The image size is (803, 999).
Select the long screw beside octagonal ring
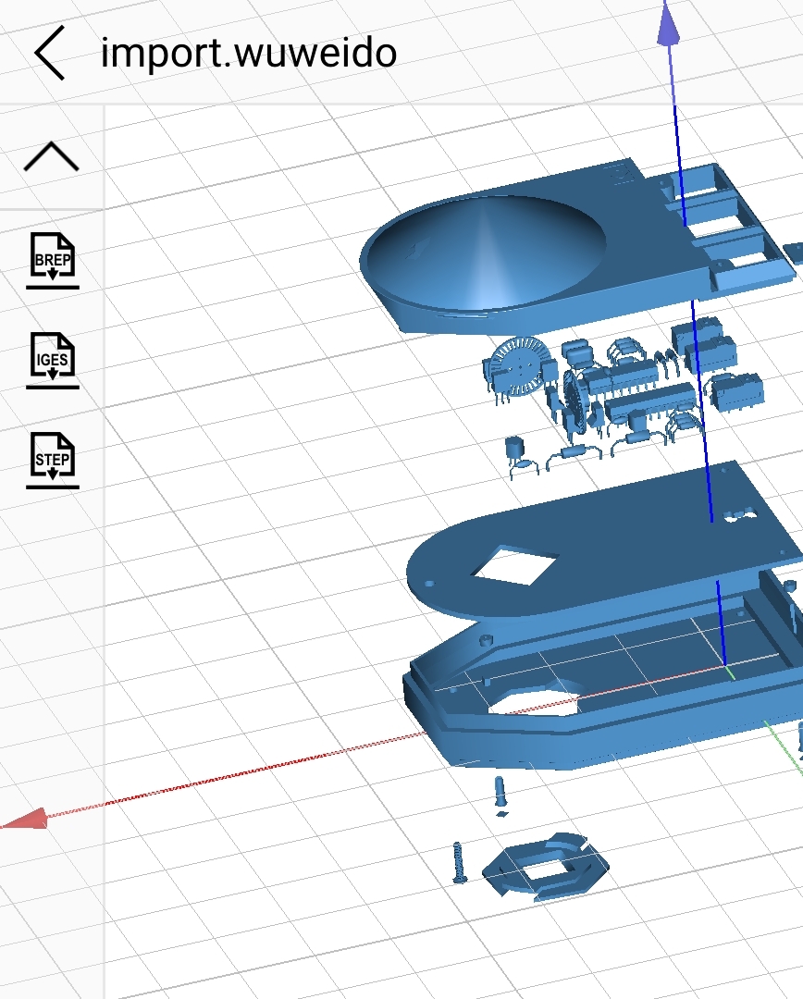tap(458, 863)
